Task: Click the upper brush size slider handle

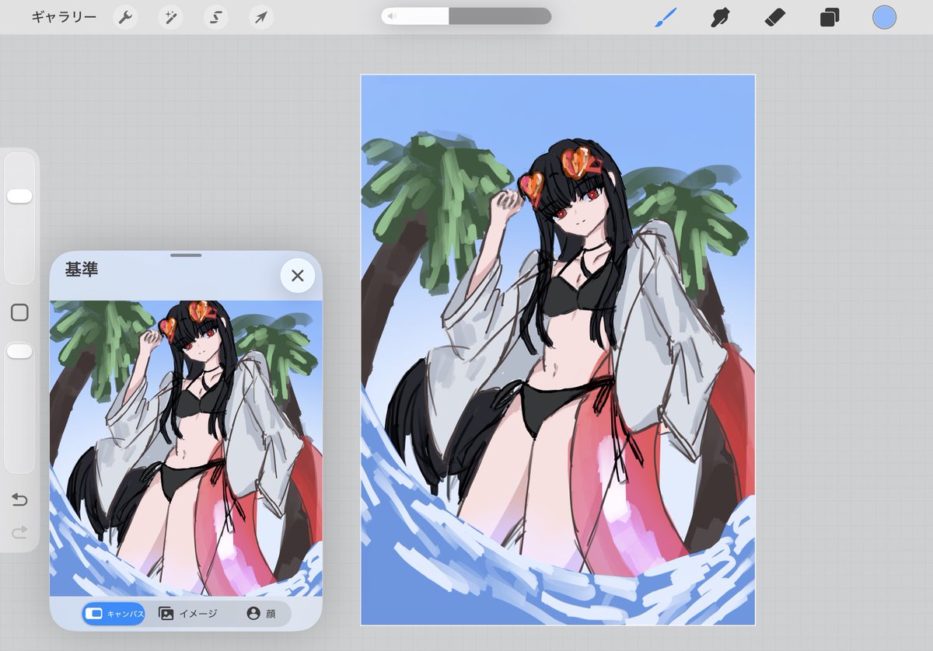Action: coord(19,196)
